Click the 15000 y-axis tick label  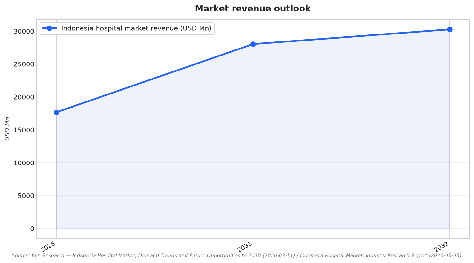pyautogui.click(x=24, y=130)
